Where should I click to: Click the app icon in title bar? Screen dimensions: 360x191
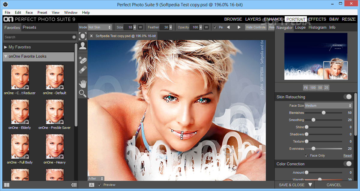(6, 4)
